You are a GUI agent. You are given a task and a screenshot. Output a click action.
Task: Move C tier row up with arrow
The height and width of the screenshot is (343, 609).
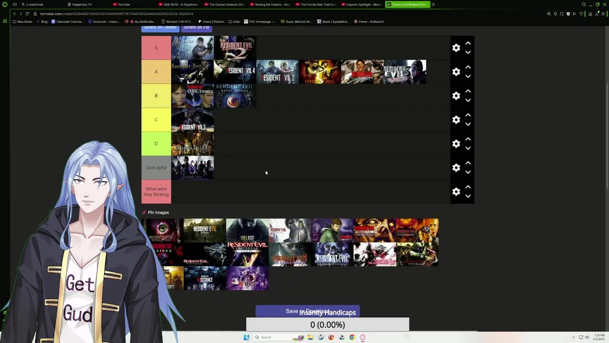[468, 115]
